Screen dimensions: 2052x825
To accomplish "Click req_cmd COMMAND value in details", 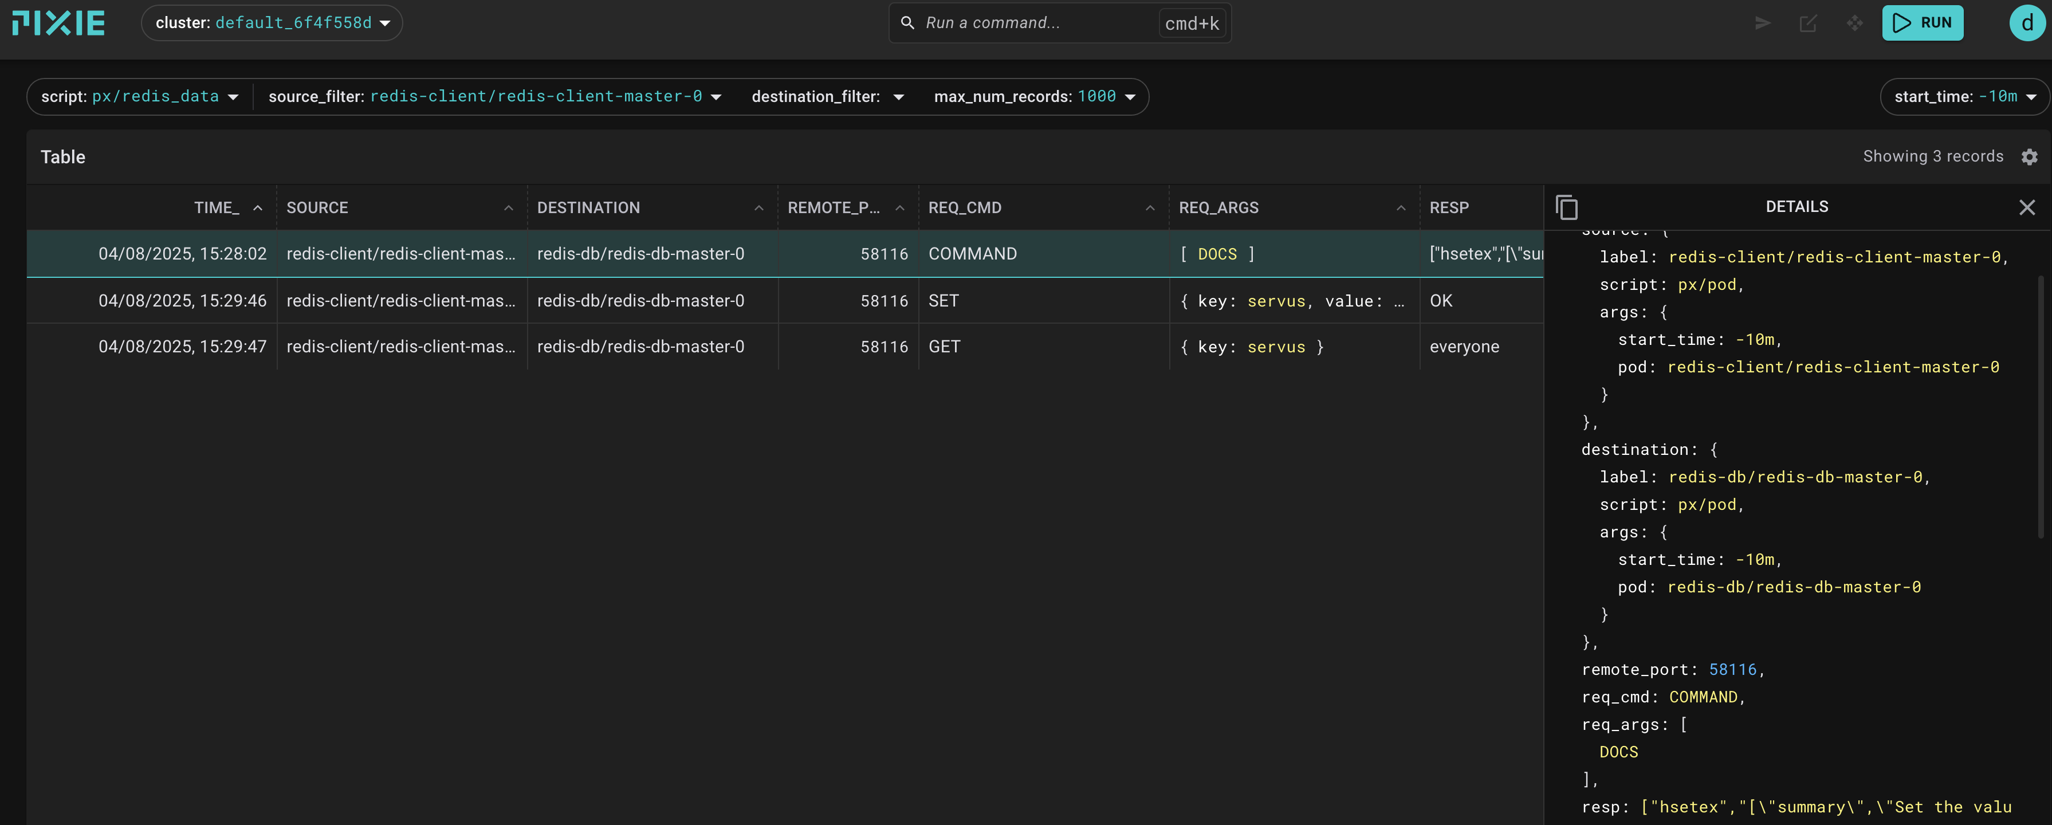I will (1703, 697).
